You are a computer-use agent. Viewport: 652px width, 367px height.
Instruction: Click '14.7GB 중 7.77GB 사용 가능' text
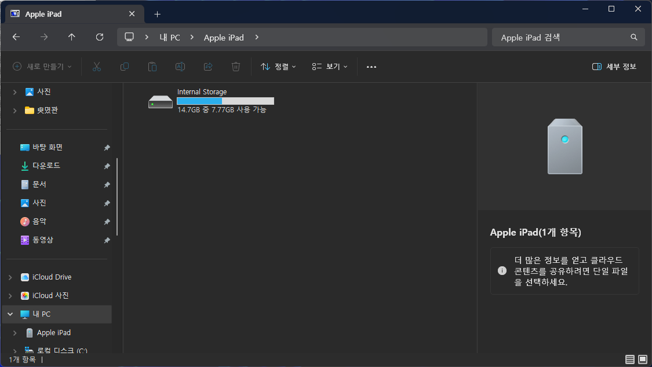coord(221,110)
